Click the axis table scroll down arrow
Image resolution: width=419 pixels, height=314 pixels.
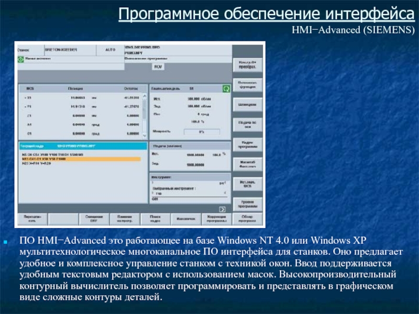(145, 136)
